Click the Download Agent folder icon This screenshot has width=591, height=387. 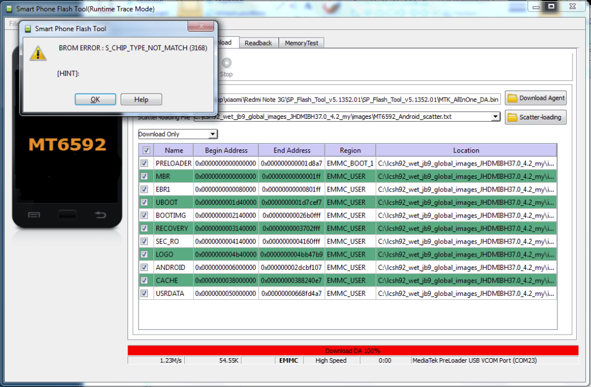pos(512,98)
